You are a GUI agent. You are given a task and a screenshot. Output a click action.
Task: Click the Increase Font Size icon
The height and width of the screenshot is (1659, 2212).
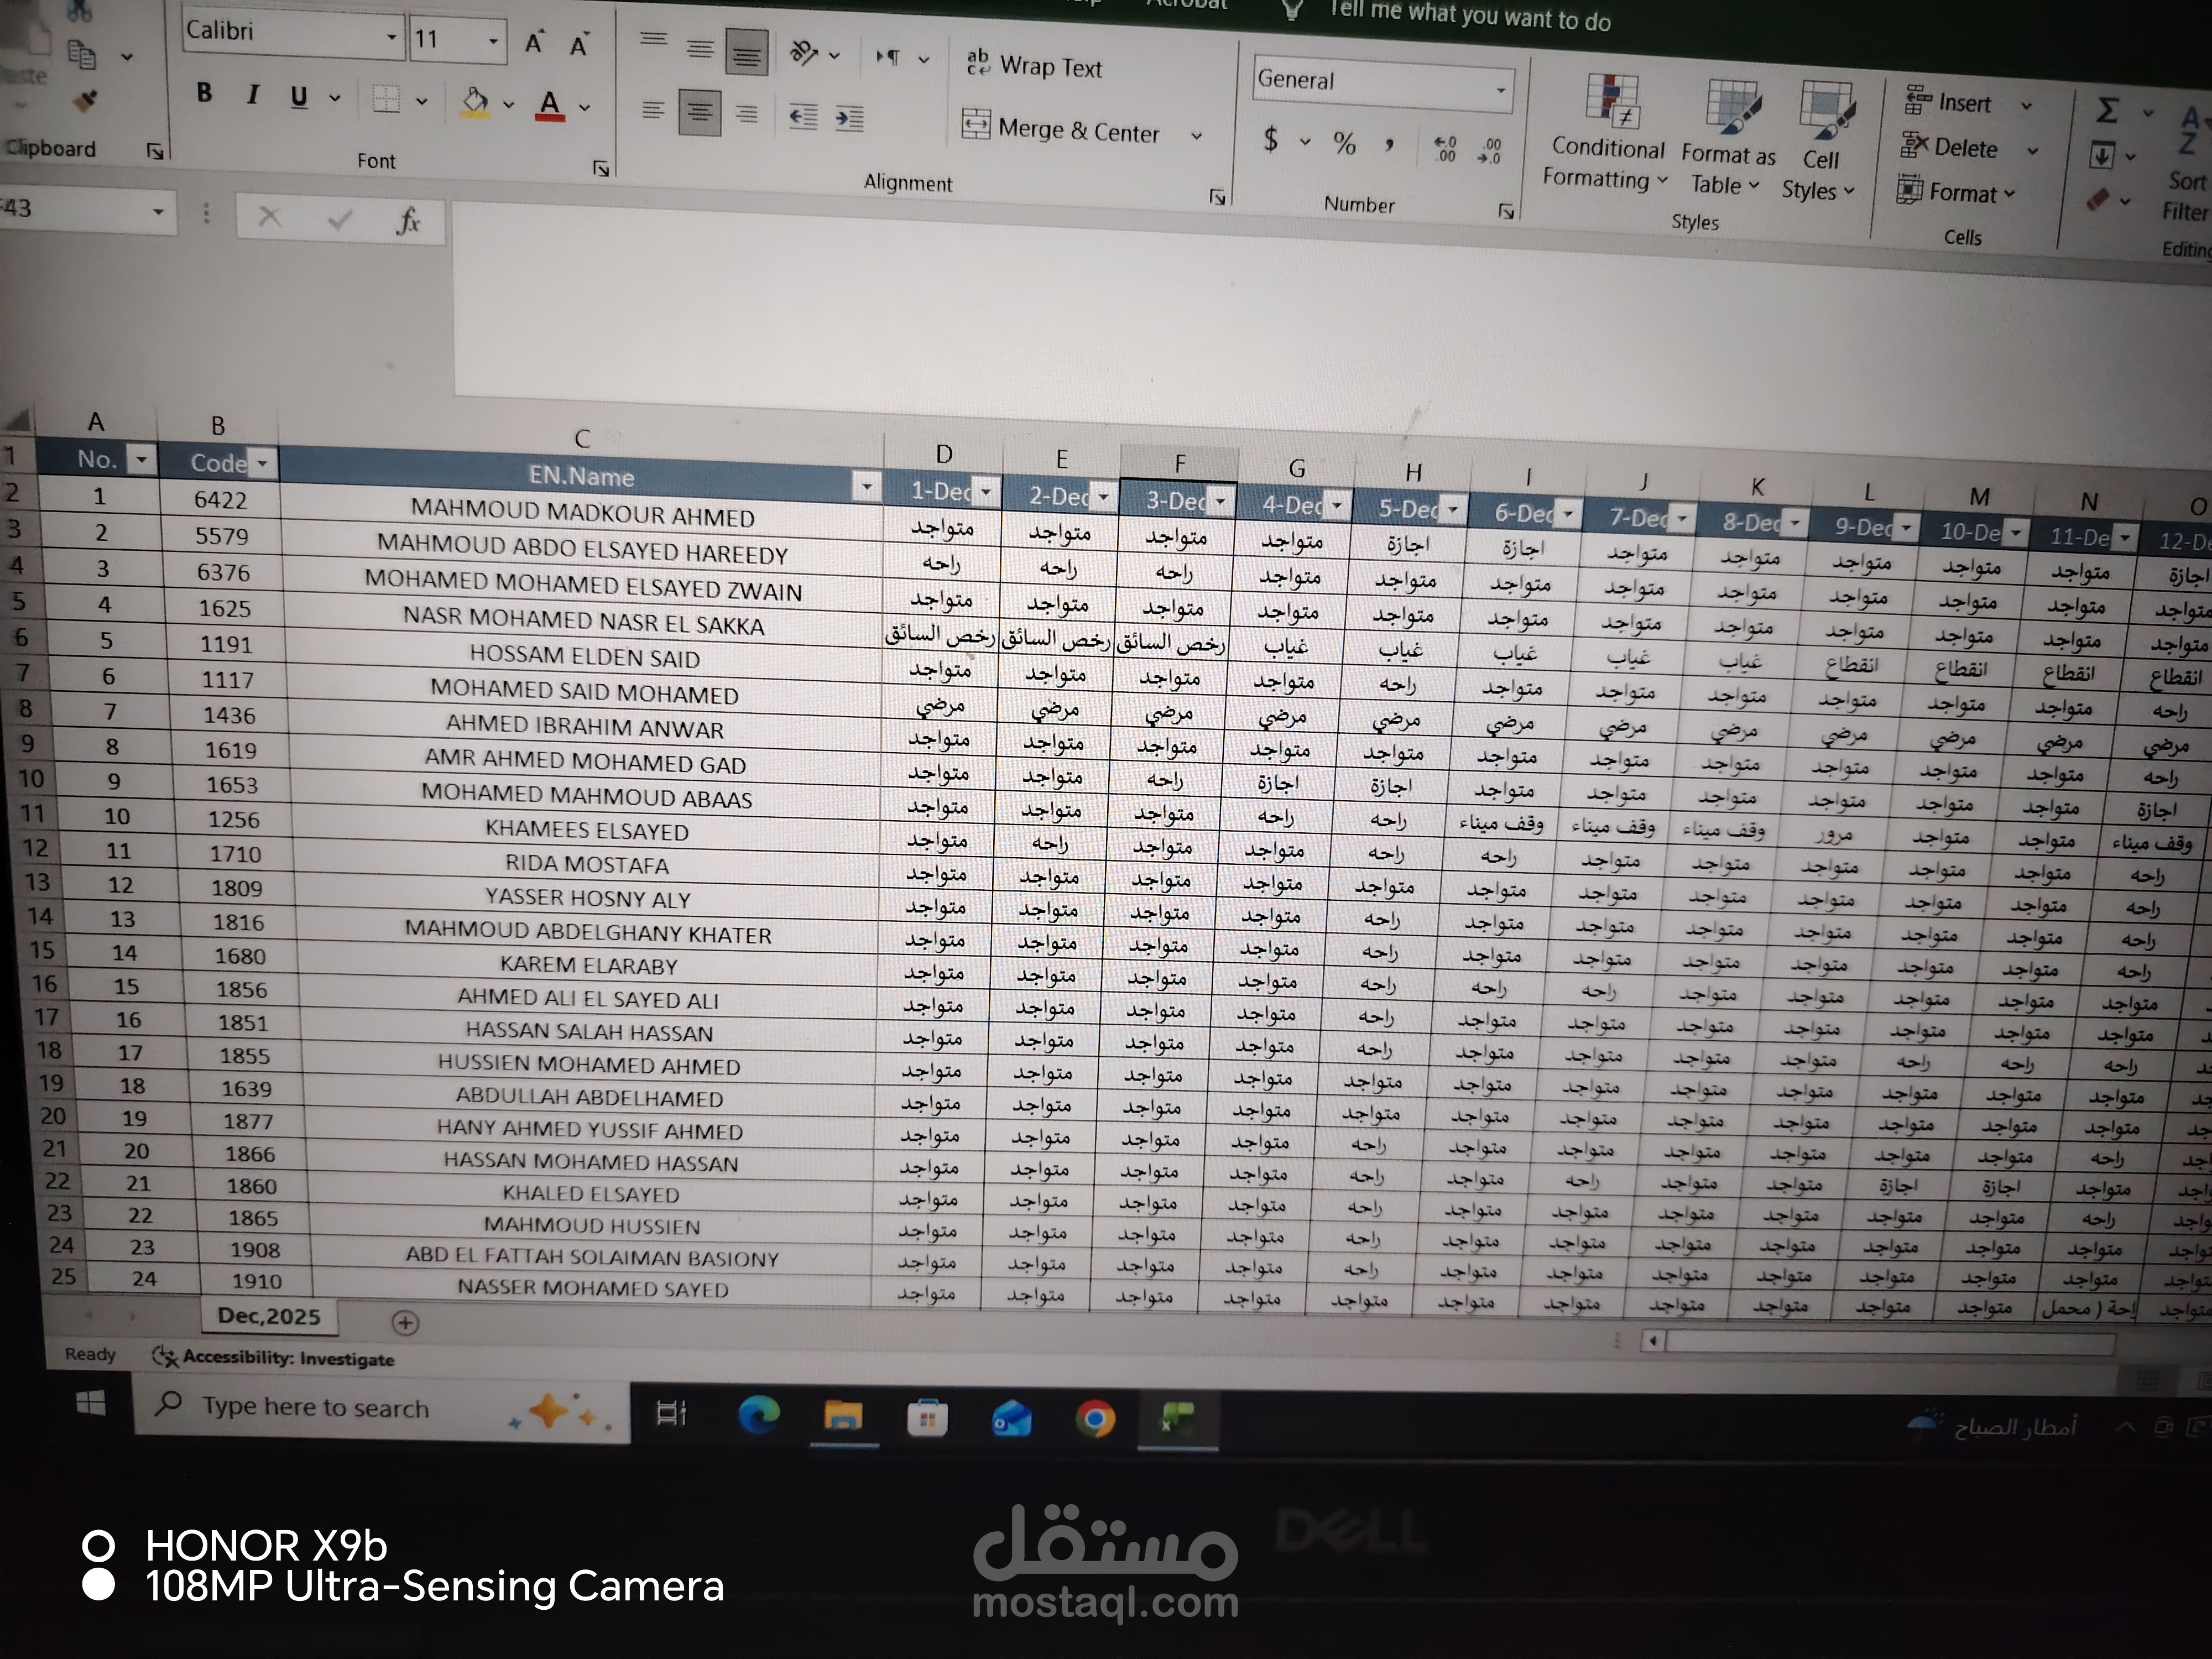[534, 42]
